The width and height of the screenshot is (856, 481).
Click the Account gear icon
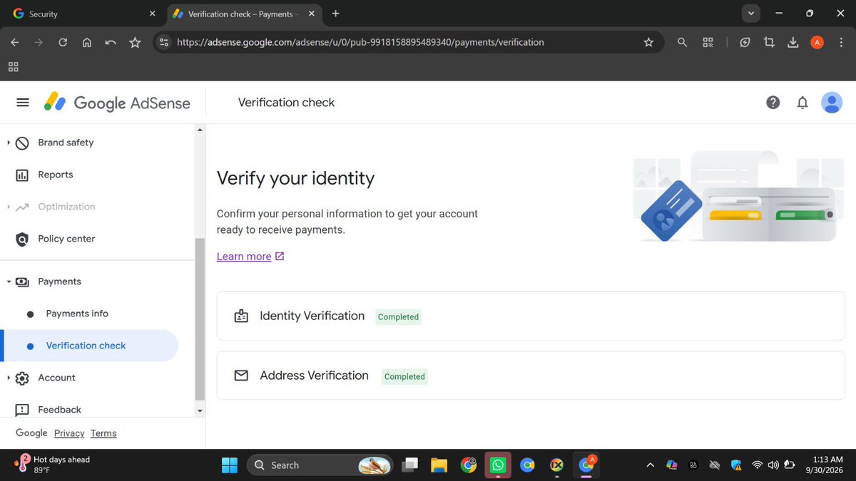pos(22,378)
